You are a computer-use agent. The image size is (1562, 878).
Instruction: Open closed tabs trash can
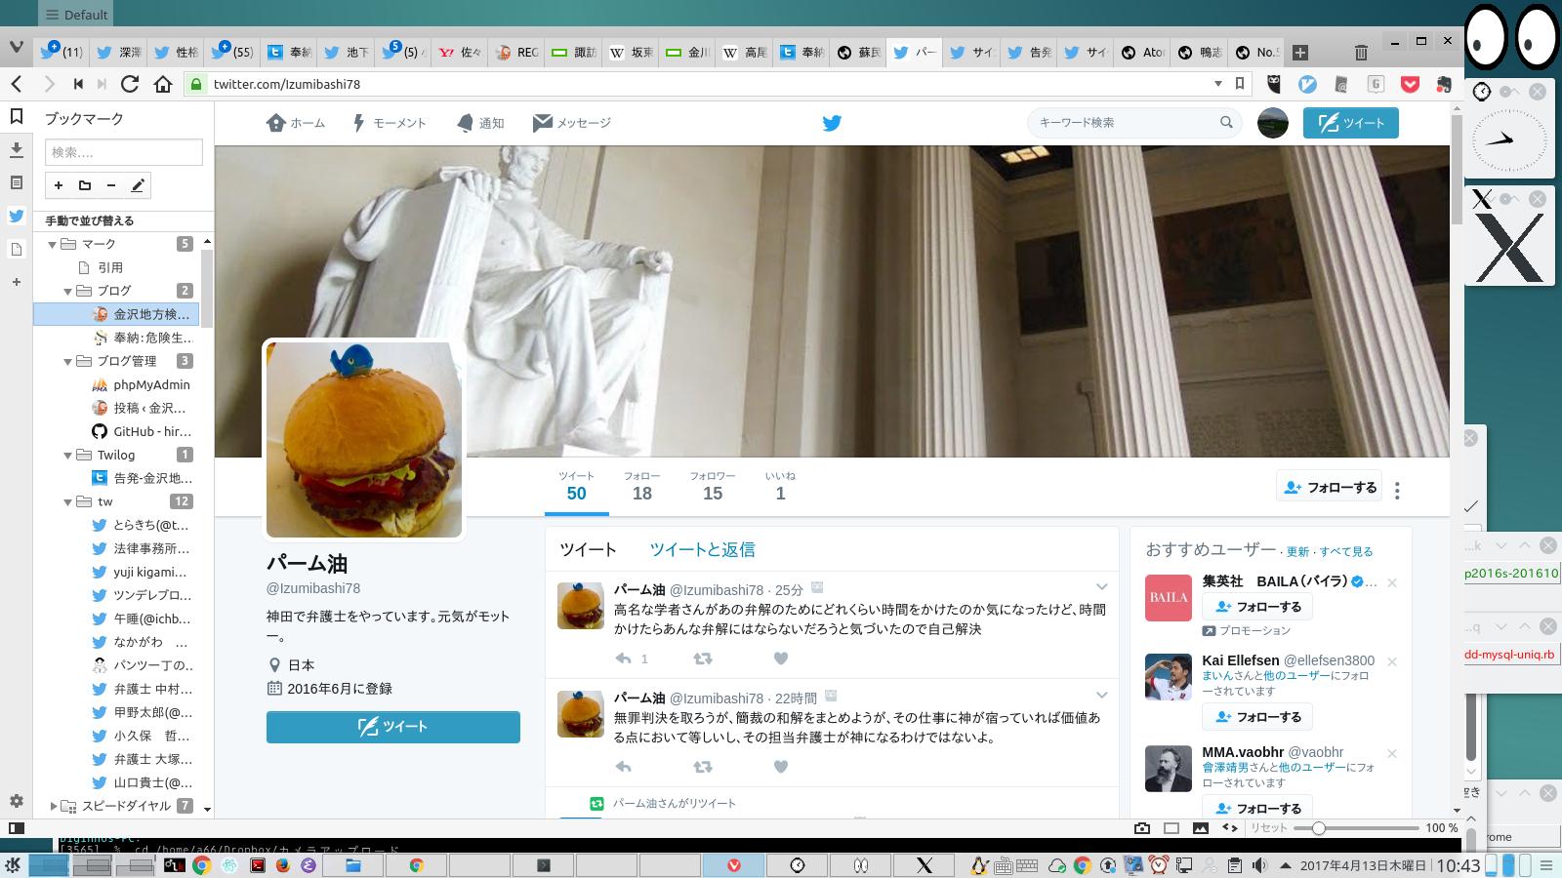tap(1361, 53)
